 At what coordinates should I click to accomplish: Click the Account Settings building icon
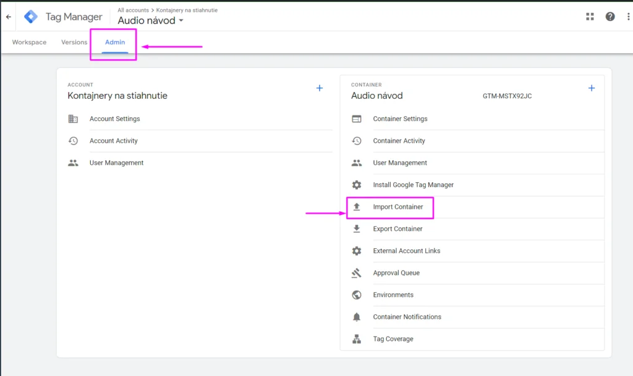click(x=73, y=119)
